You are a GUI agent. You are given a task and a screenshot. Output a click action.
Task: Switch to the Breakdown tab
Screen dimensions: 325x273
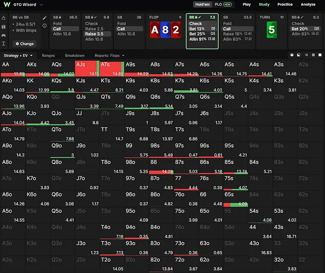[x=75, y=56]
